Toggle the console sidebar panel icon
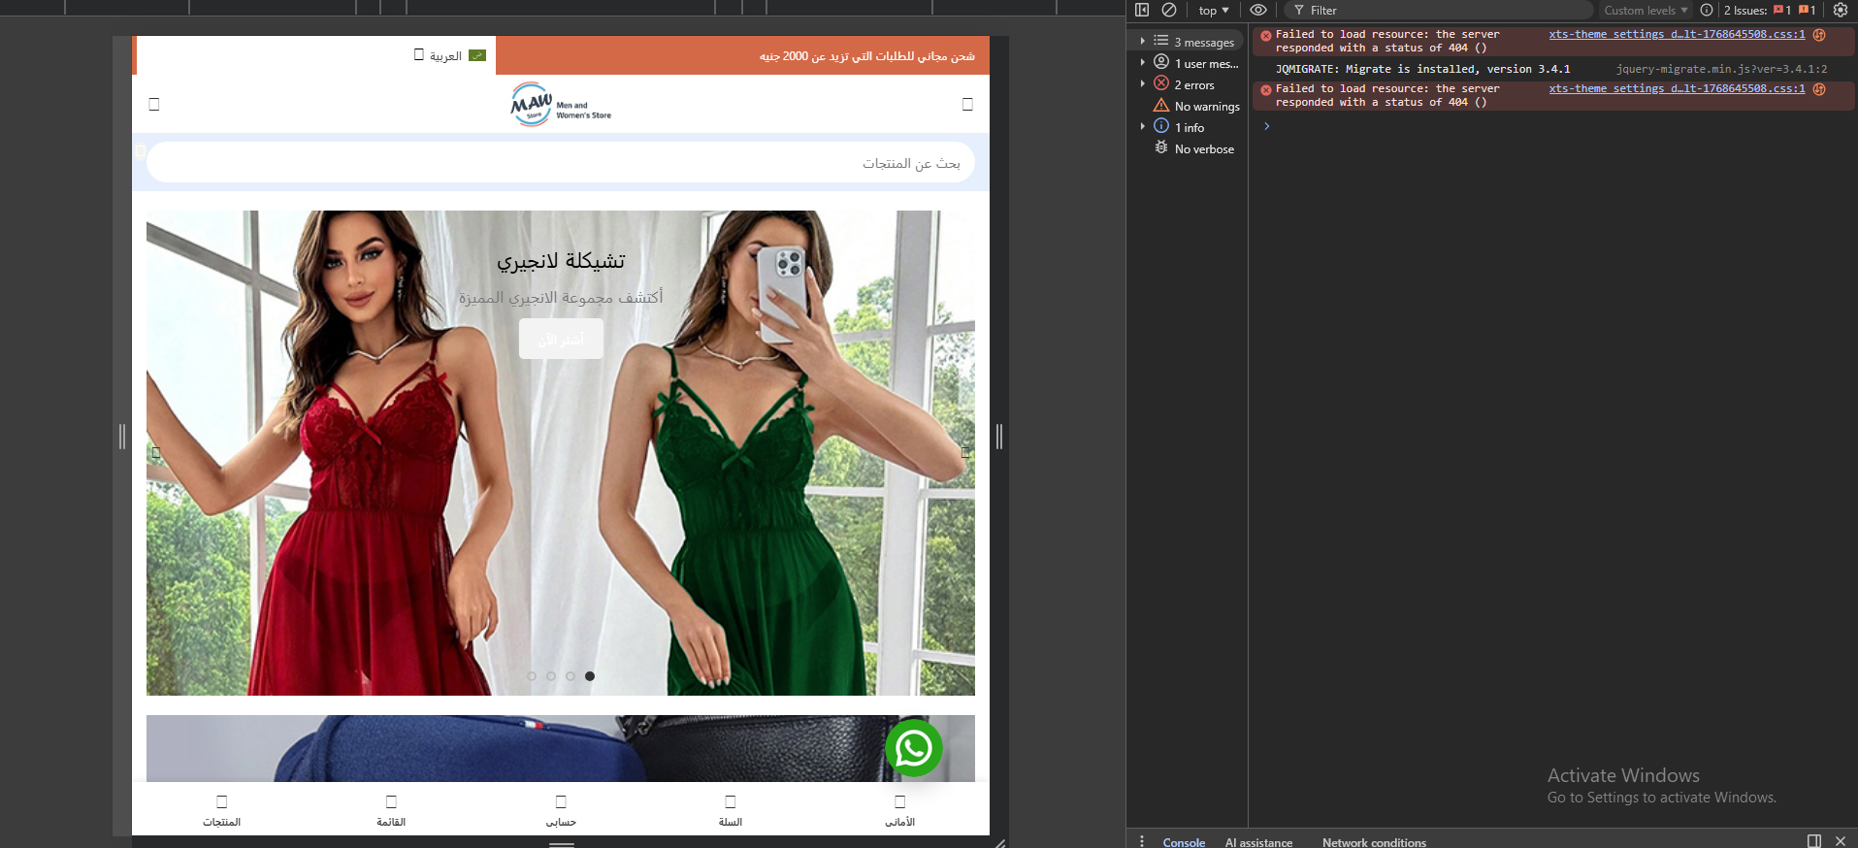Image resolution: width=1858 pixels, height=848 pixels. [x=1142, y=10]
